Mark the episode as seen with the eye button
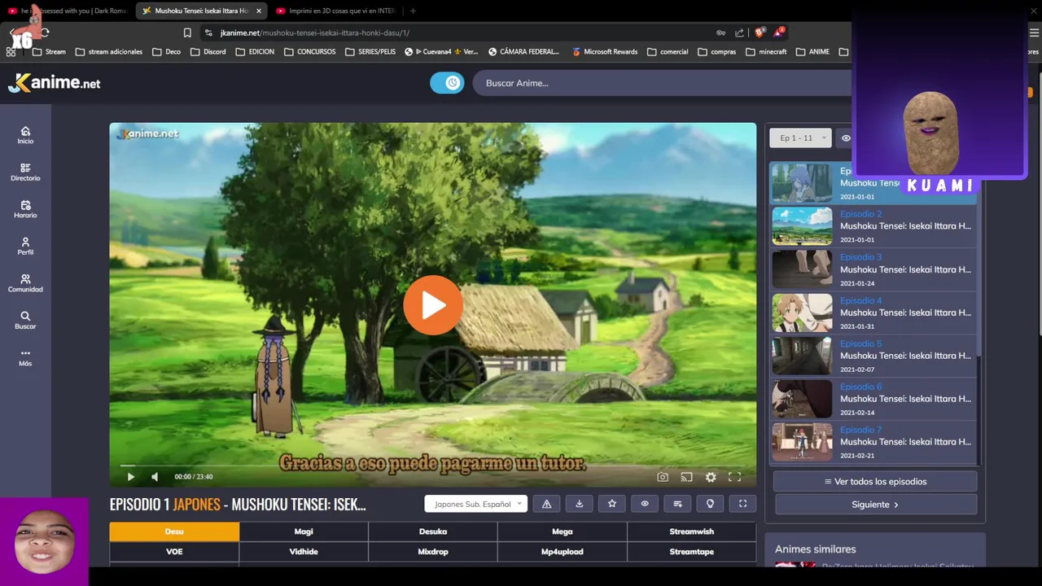 [645, 504]
